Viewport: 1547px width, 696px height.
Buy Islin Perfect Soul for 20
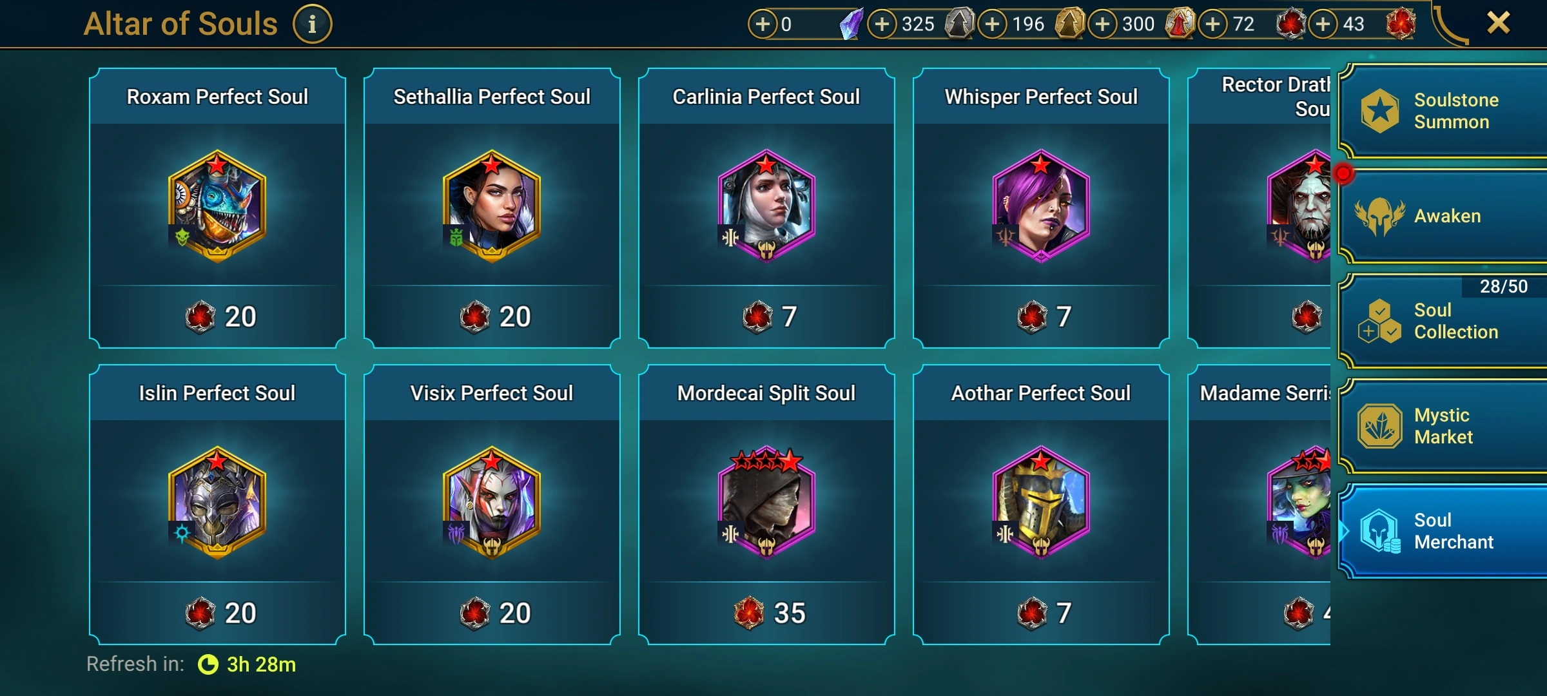click(217, 613)
